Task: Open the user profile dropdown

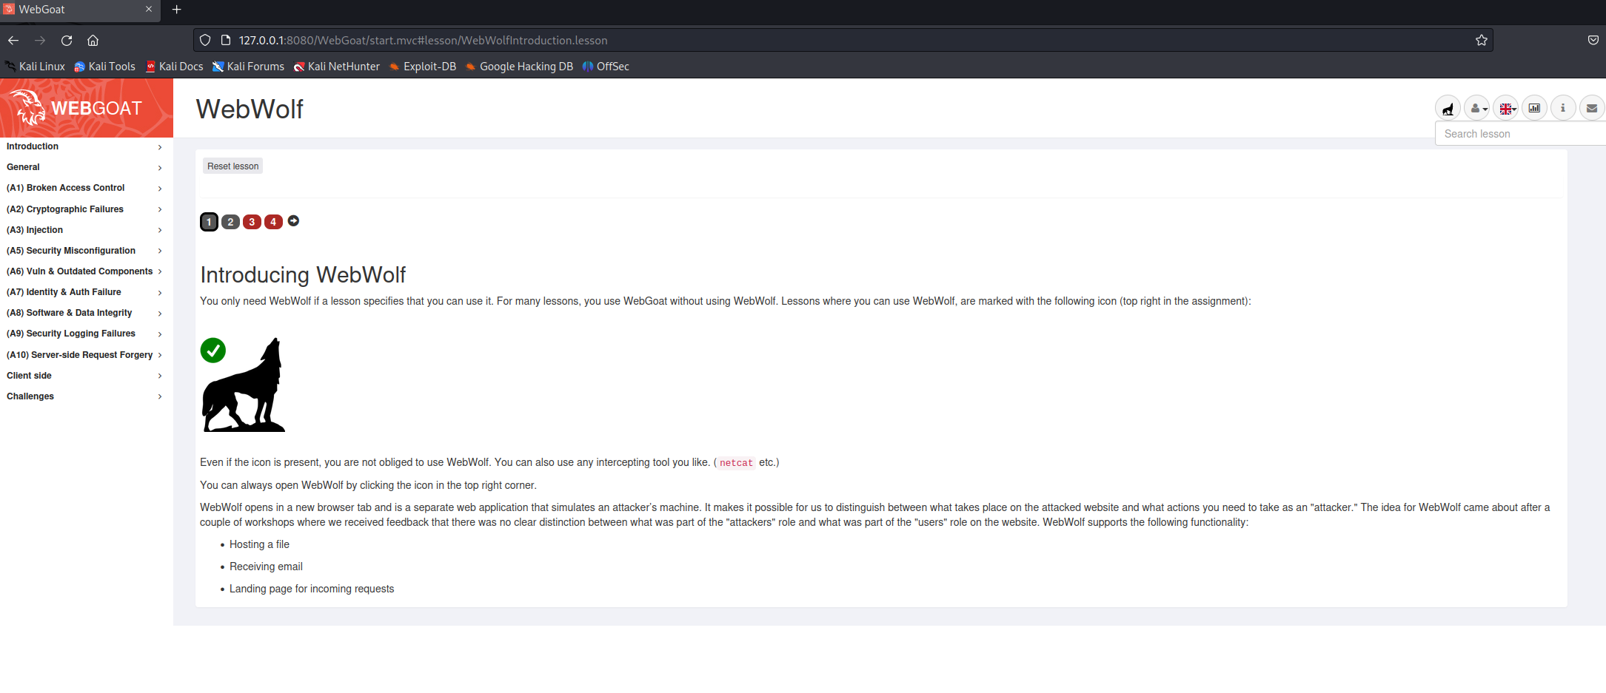Action: 1477,109
